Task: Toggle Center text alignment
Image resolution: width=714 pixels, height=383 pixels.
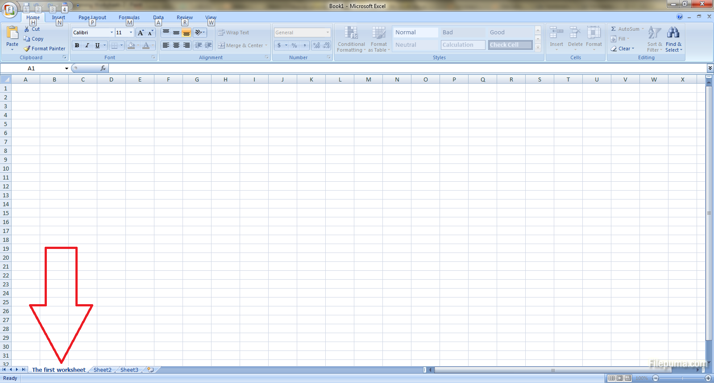Action: [x=176, y=45]
